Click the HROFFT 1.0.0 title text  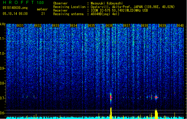tap(23, 2)
